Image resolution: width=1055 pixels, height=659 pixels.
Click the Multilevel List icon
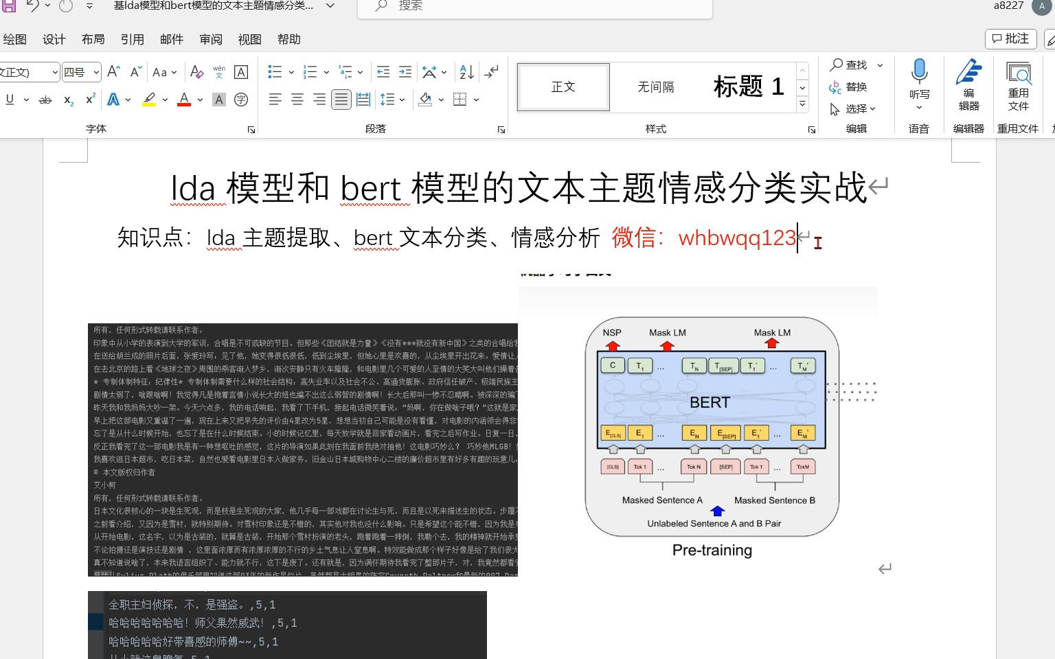point(345,72)
